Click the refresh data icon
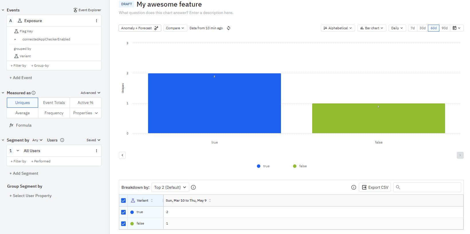The width and height of the screenshot is (470, 234). (x=229, y=28)
